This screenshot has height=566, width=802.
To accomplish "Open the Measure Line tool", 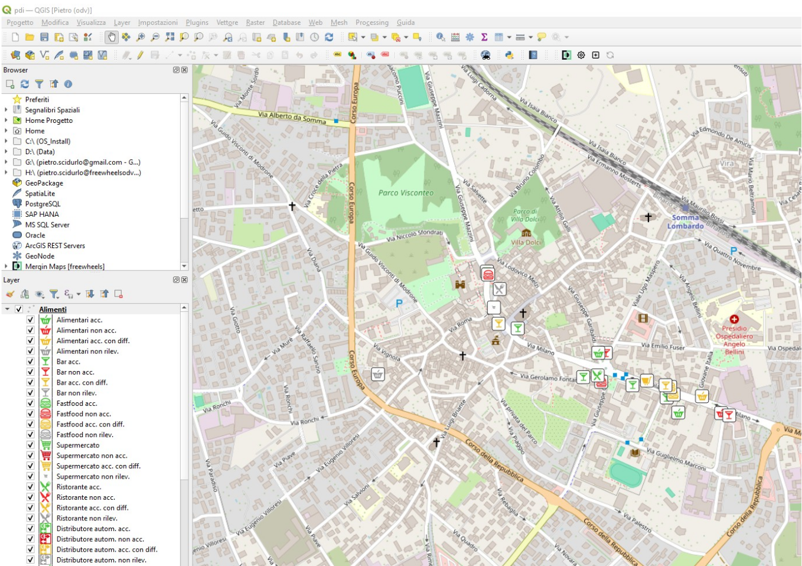I will 520,36.
